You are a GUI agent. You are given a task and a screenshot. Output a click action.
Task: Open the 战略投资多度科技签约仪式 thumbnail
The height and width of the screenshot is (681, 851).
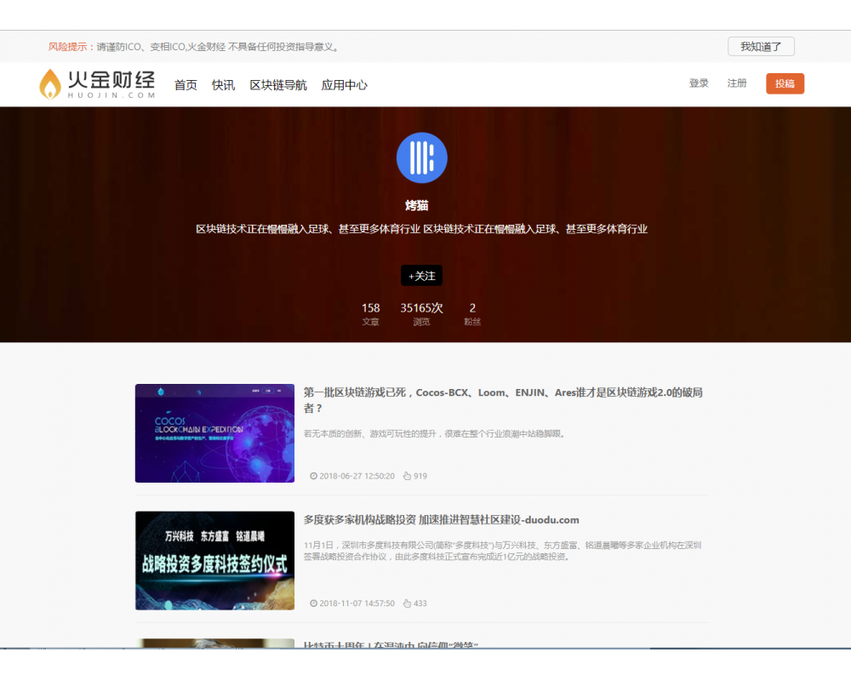(215, 560)
